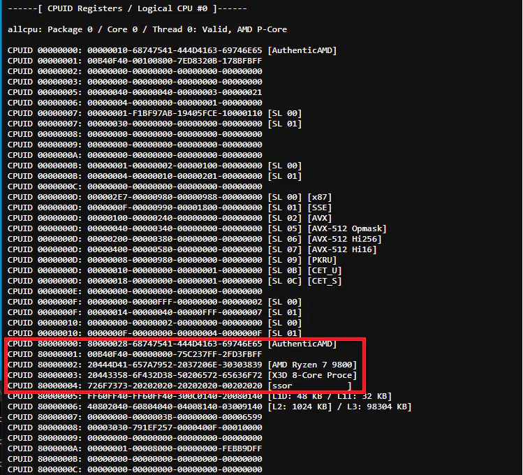Click the CPUID 00000006 row

[135, 103]
